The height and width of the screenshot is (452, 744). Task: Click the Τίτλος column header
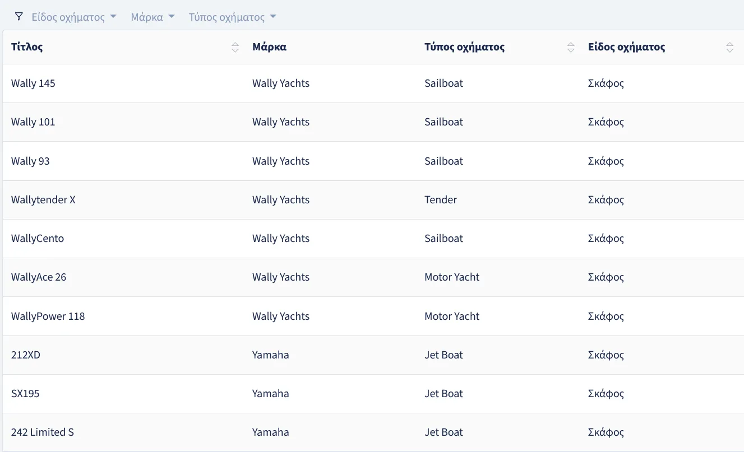[27, 47]
